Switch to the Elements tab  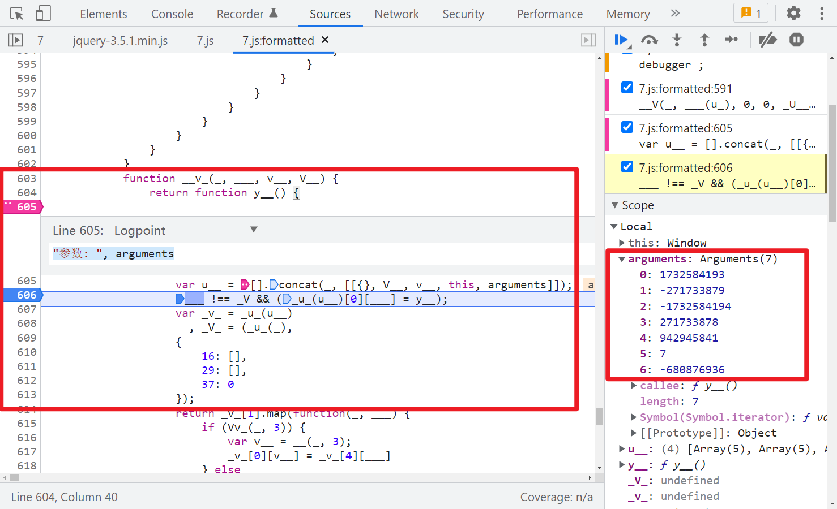(x=103, y=14)
